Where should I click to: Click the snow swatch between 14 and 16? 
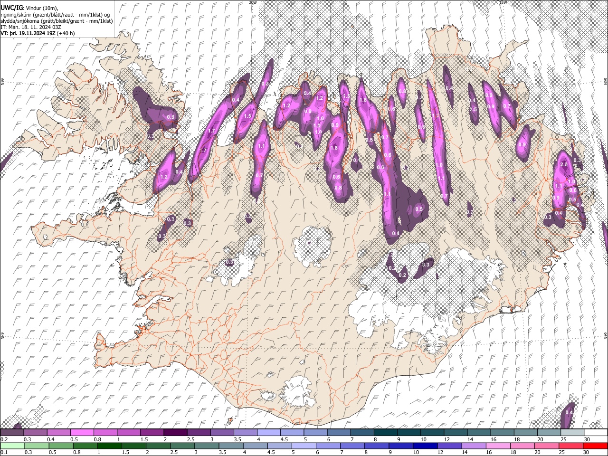coord(479,432)
